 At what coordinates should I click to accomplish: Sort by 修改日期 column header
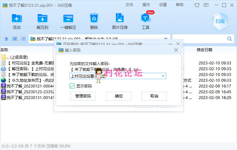(x=204, y=50)
